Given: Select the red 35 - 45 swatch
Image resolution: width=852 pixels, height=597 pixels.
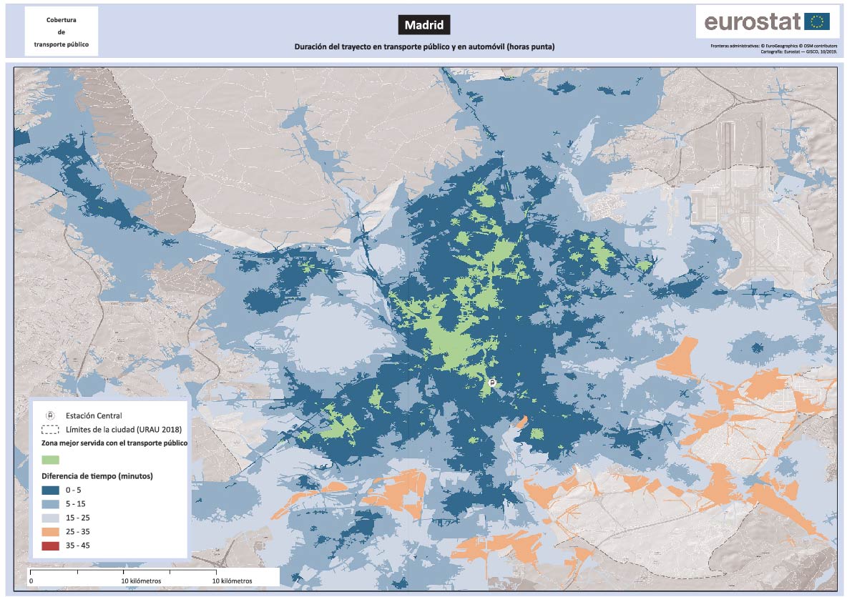Looking at the screenshot, I should tap(51, 546).
